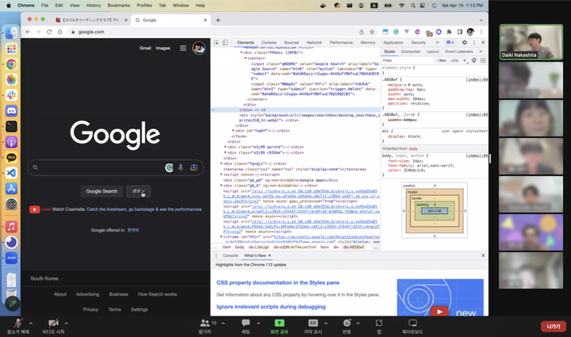This screenshot has height=337, width=571.
Task: Open the Settings link in Google footer
Action: click(x=139, y=309)
